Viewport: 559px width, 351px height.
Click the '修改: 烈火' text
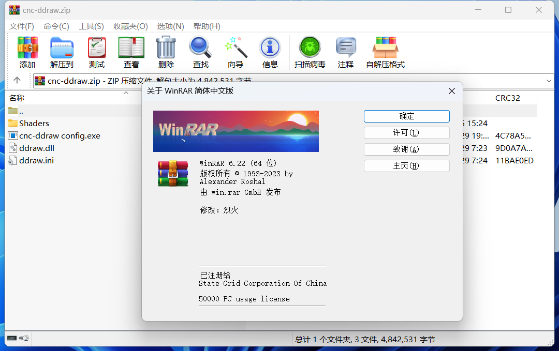[x=219, y=210]
